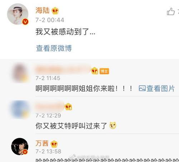The width and height of the screenshot is (179, 162).
Task: Click the 博主 badge on first reply
Action: [104, 71]
